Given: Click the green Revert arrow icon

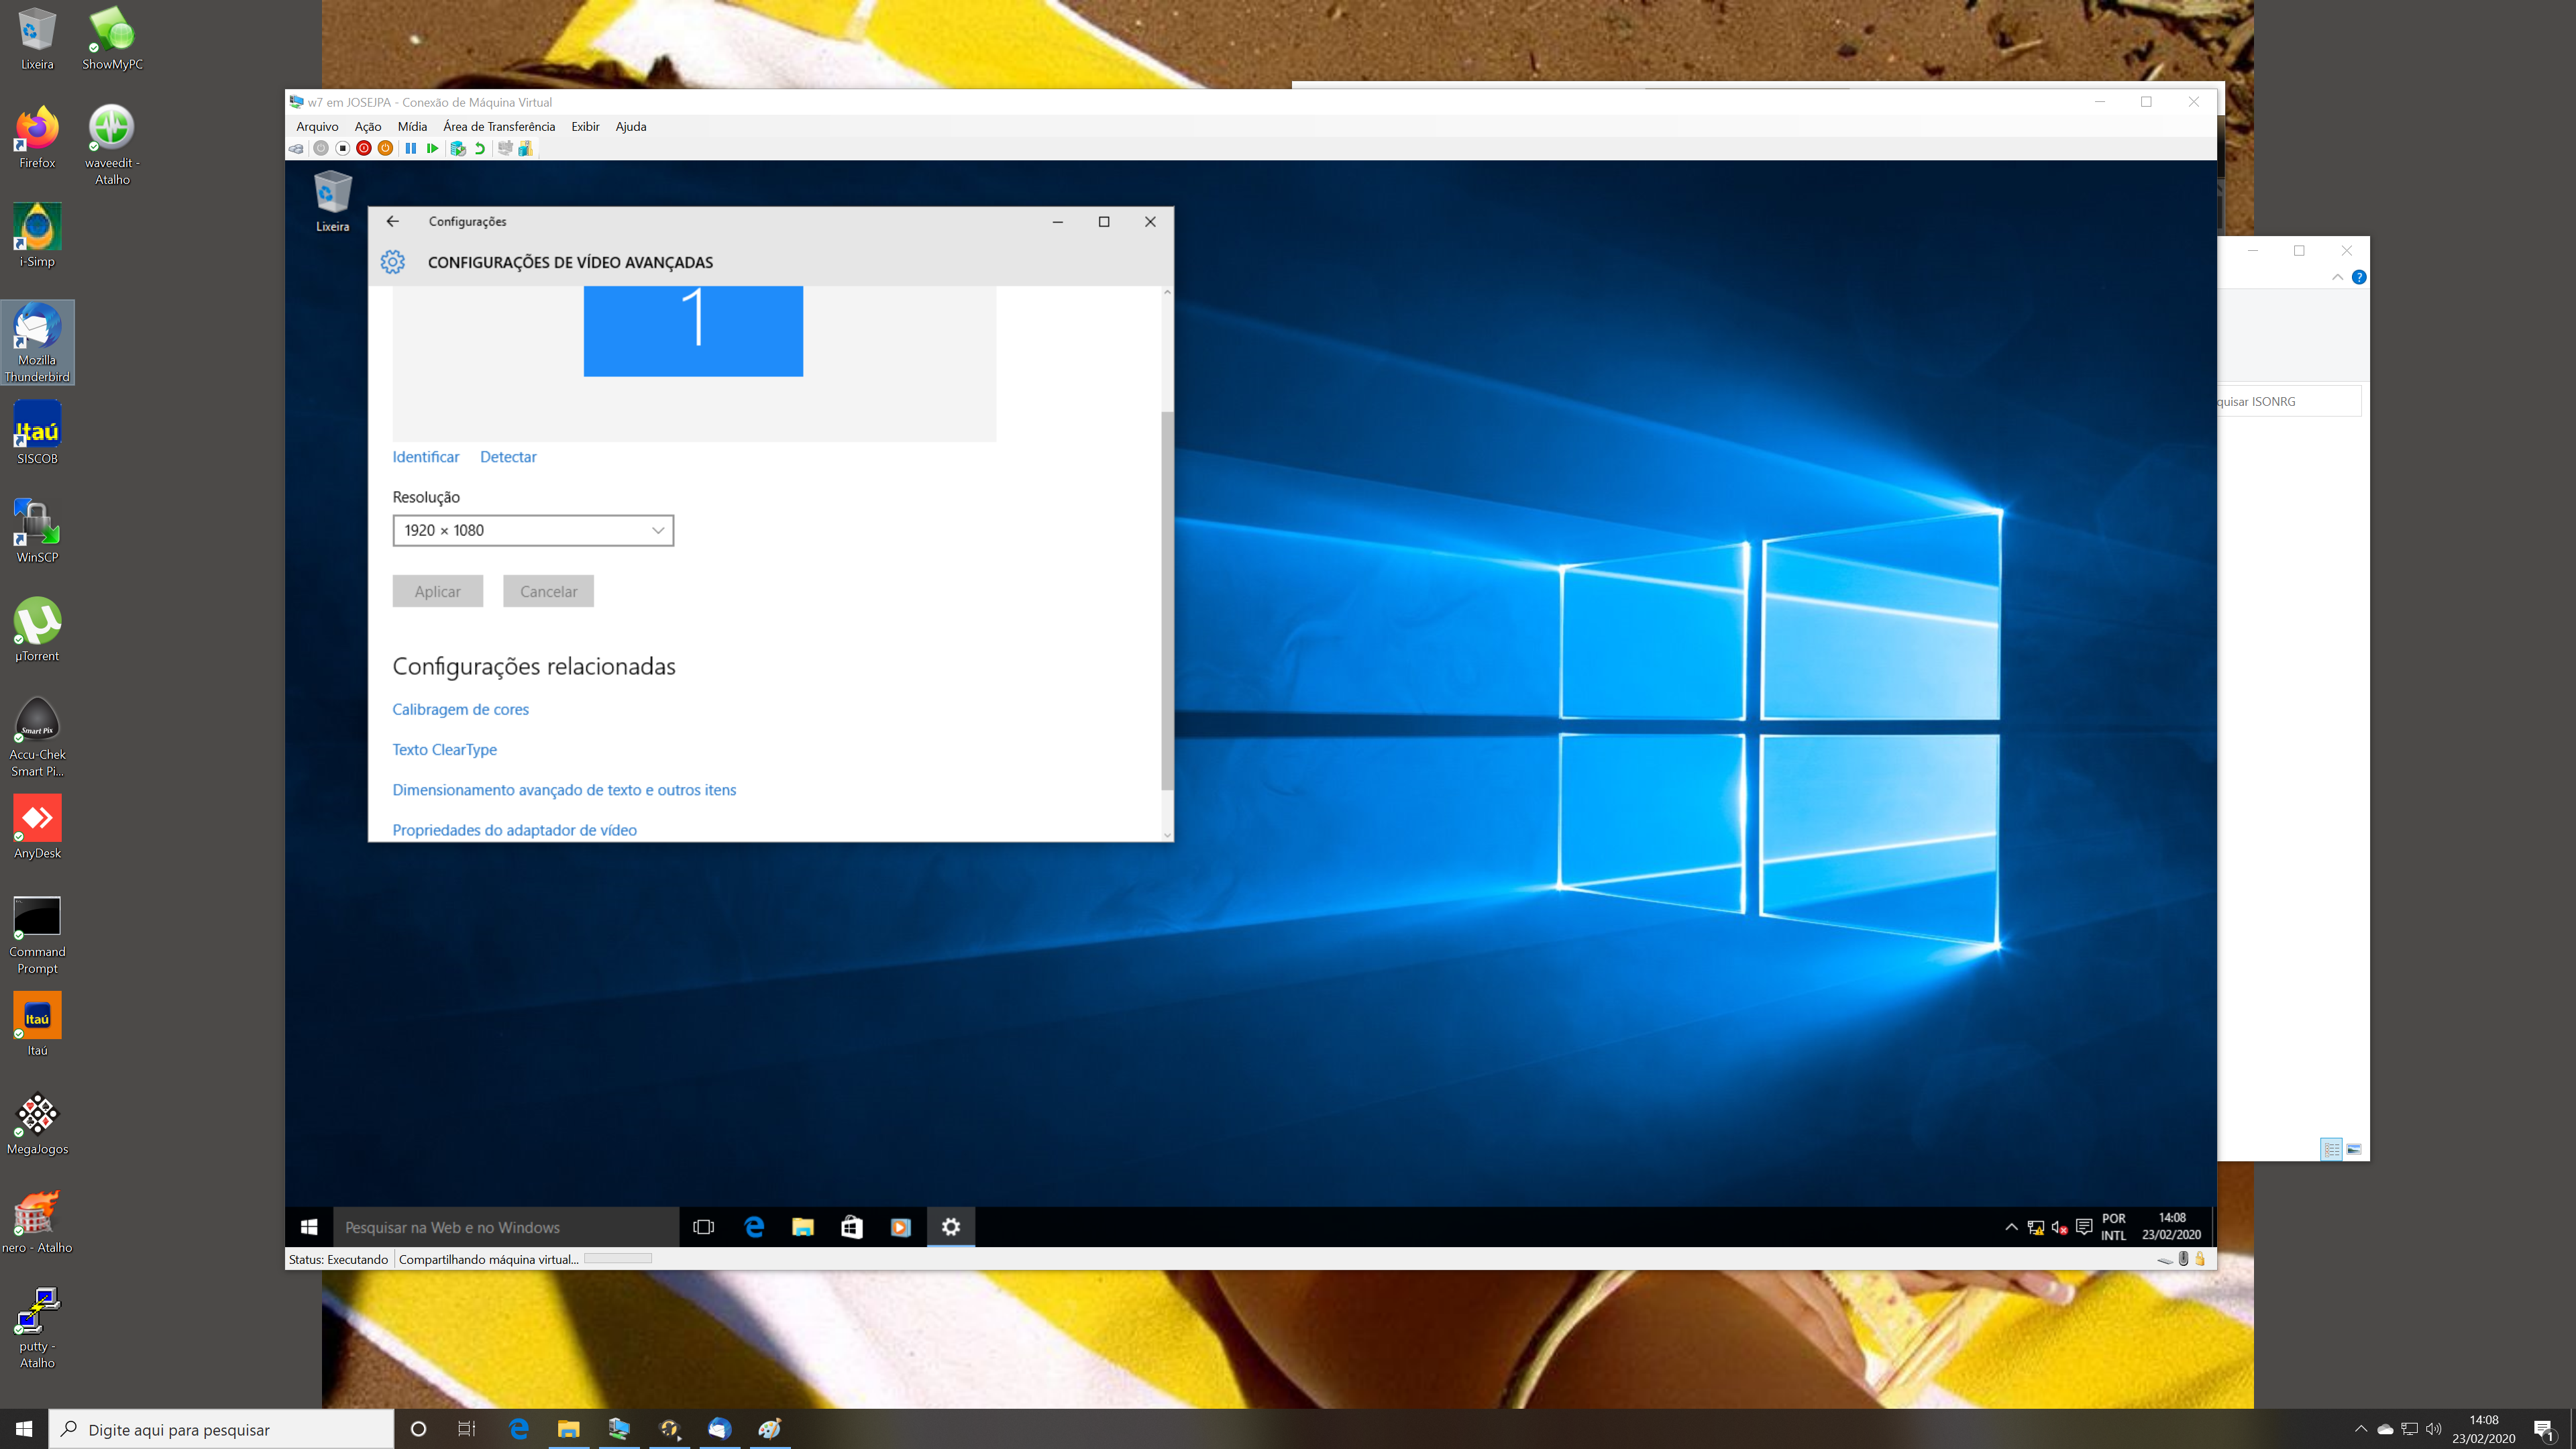Looking at the screenshot, I should (x=480, y=148).
